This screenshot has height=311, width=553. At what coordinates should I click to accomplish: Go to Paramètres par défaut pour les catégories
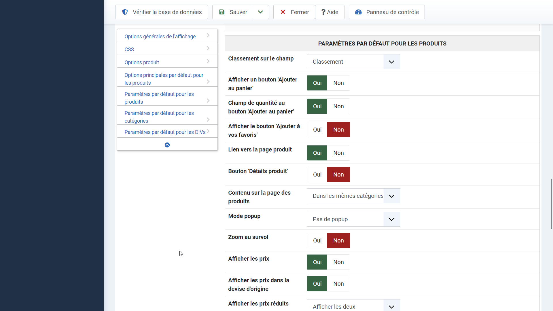point(159,117)
